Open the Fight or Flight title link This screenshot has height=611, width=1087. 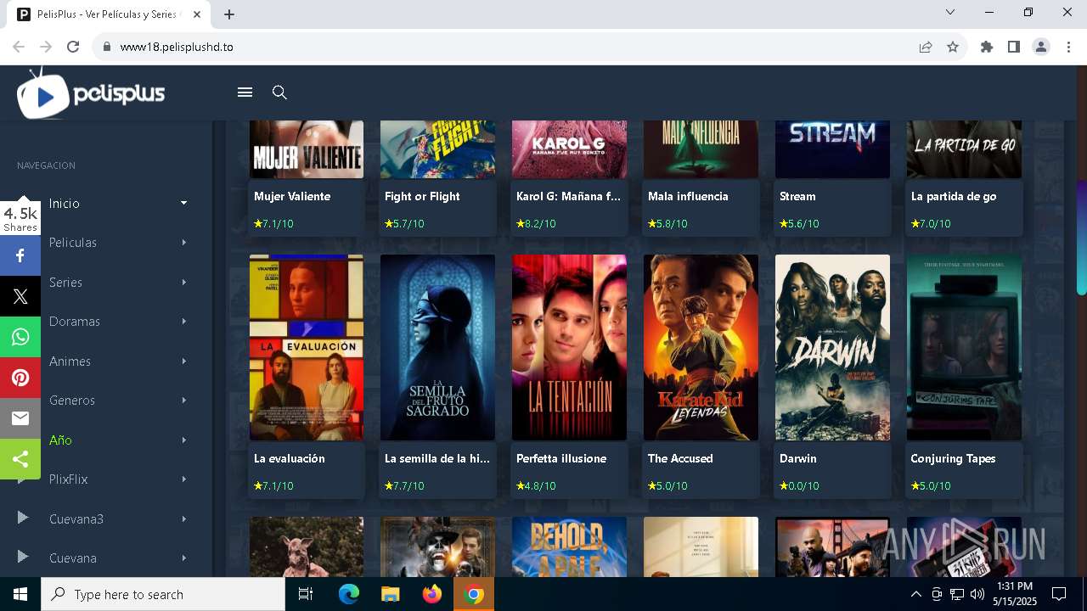pos(422,196)
